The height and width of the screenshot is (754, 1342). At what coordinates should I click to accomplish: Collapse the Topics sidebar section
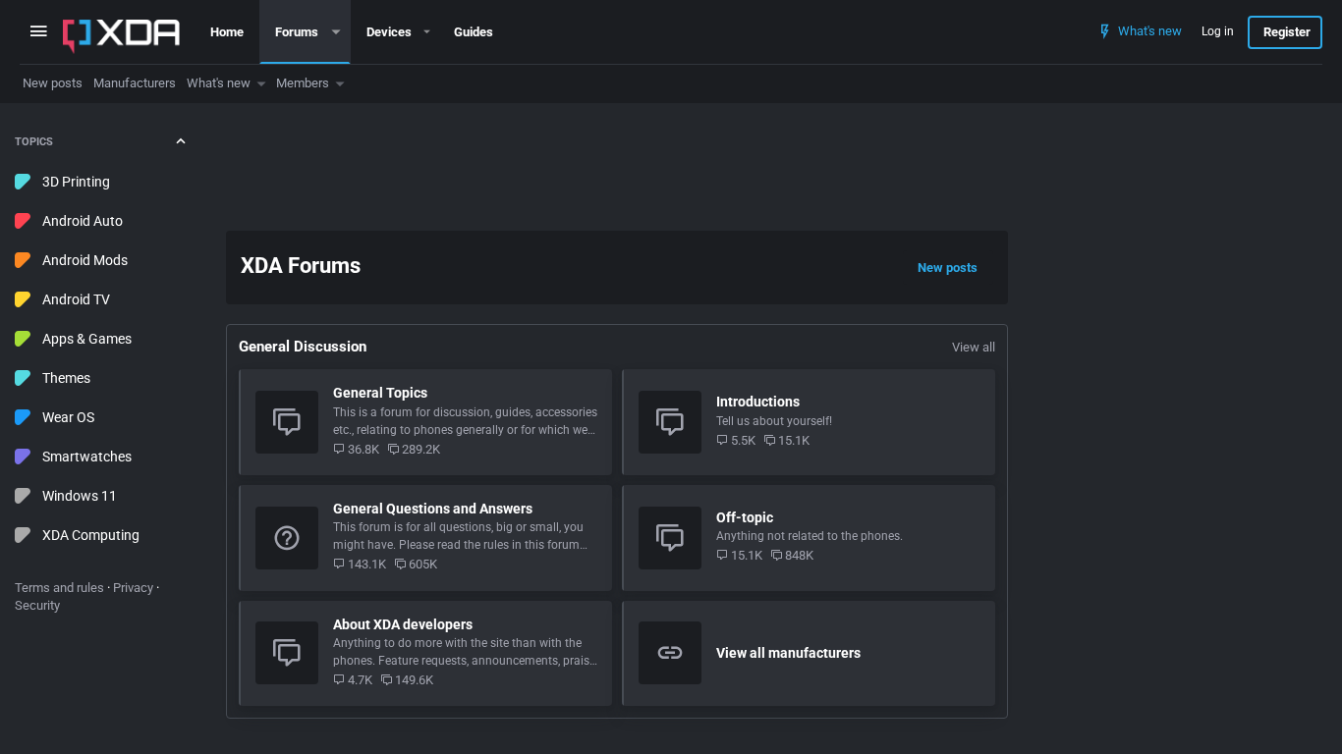180,141
